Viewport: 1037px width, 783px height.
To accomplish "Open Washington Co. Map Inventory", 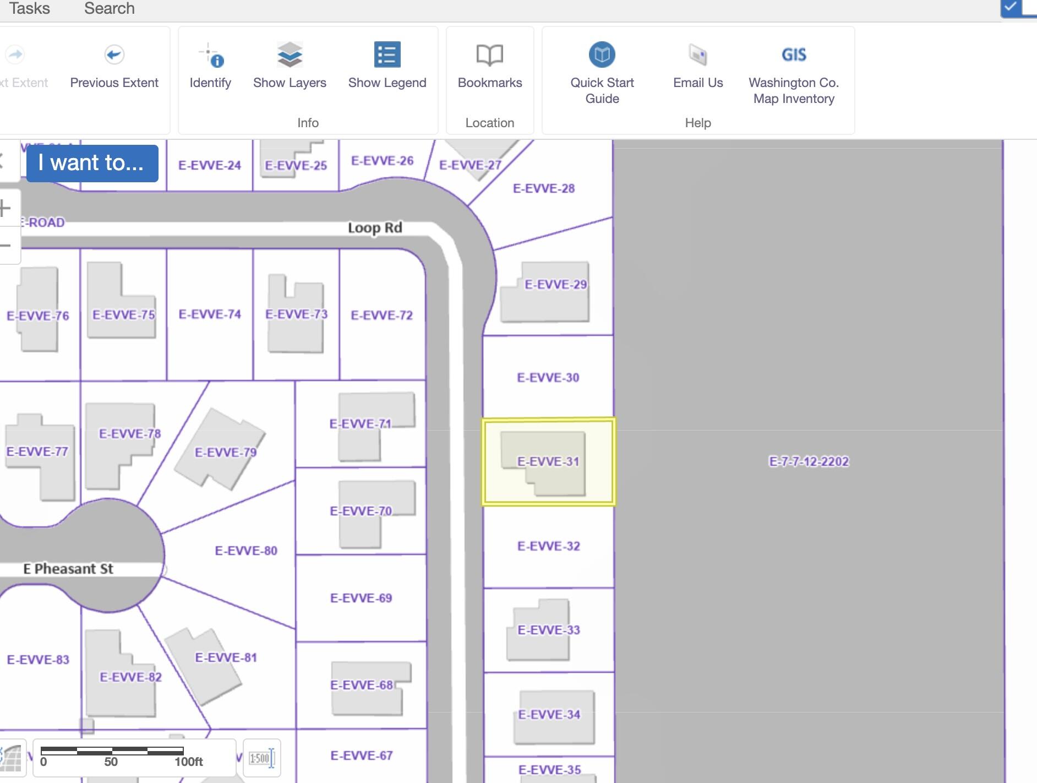I will 793,55.
